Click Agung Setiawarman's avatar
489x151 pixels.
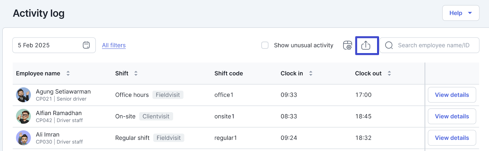tap(24, 95)
